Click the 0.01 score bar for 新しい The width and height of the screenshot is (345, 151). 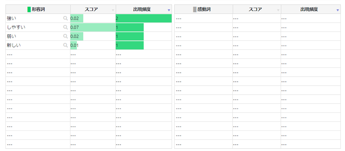point(74,46)
